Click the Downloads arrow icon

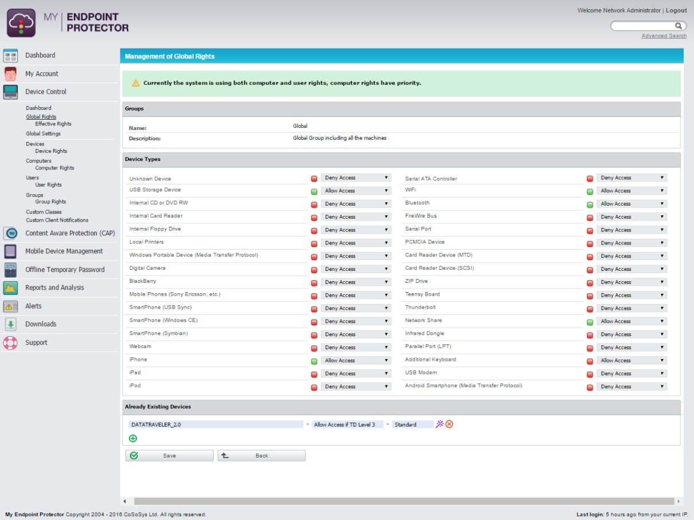[x=10, y=324]
